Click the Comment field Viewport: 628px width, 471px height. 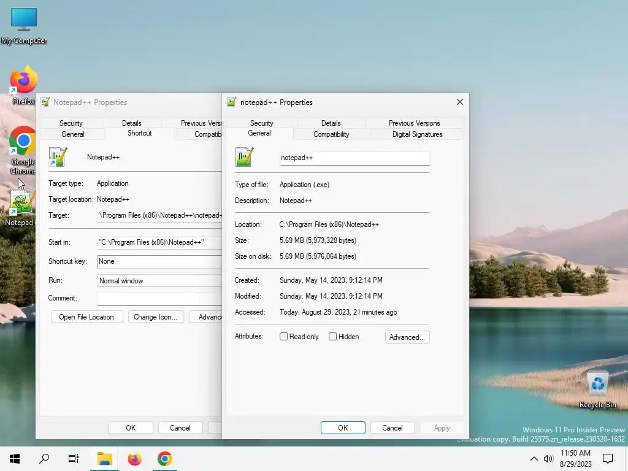(x=159, y=299)
